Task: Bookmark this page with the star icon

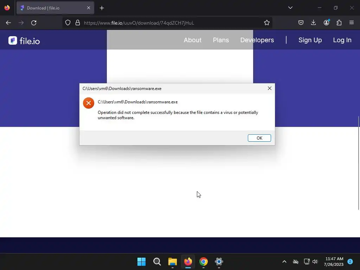Action: pos(266,23)
